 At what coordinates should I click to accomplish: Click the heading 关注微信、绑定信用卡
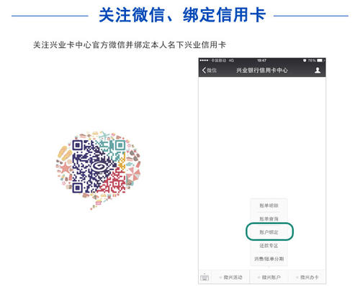click(182, 15)
